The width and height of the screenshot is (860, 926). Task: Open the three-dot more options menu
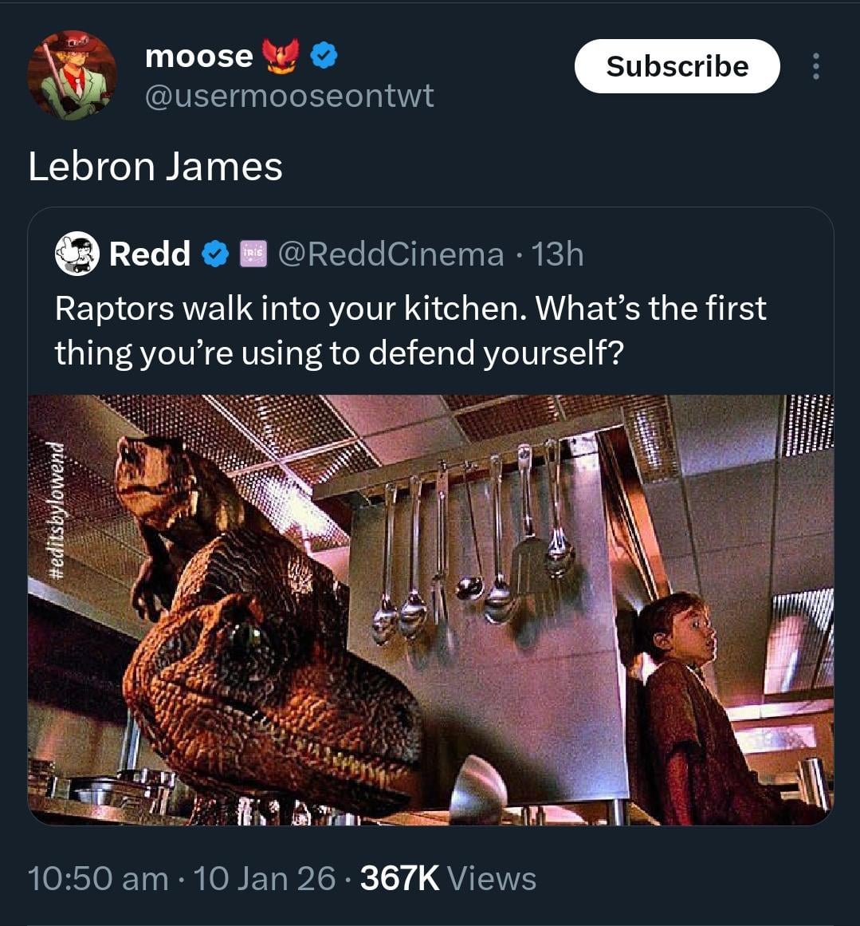(x=815, y=66)
